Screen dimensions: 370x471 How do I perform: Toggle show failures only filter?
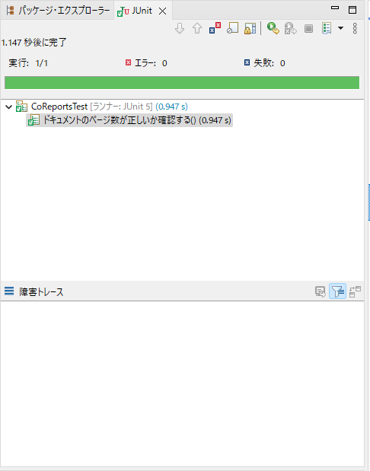click(x=215, y=28)
